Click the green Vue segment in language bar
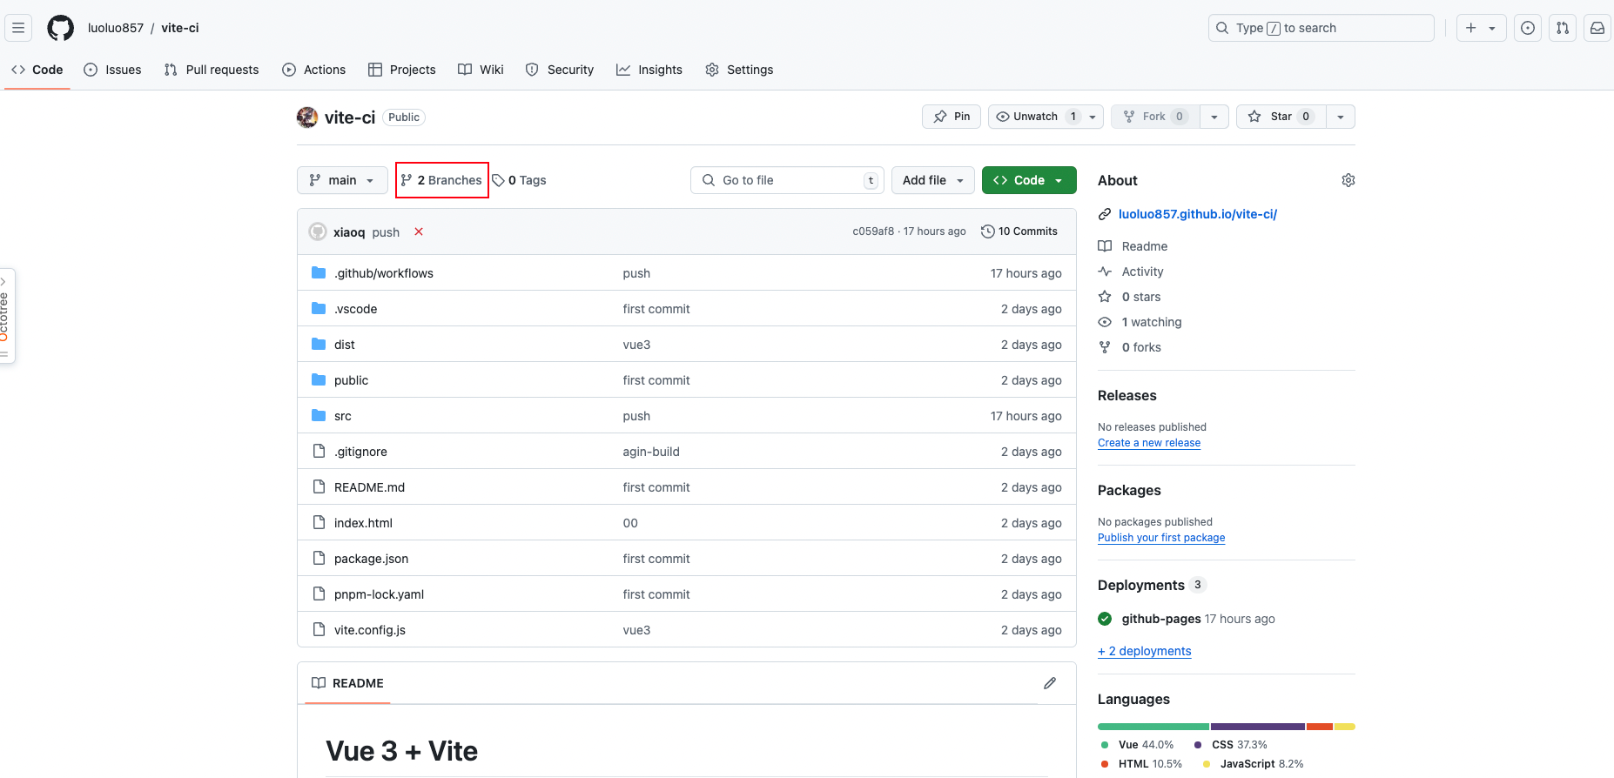Image resolution: width=1614 pixels, height=778 pixels. (1153, 727)
